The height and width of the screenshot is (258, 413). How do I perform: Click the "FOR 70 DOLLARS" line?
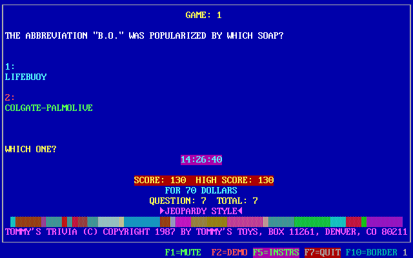[201, 191]
